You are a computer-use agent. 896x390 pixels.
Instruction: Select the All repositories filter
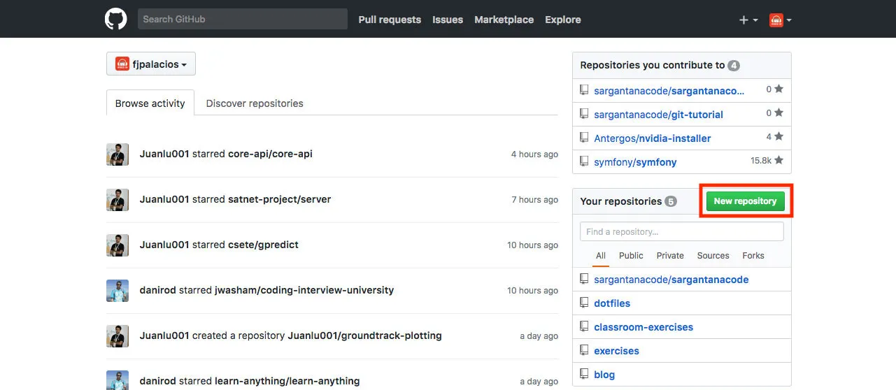(600, 256)
